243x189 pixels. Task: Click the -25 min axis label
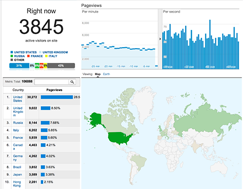[x=96, y=66]
